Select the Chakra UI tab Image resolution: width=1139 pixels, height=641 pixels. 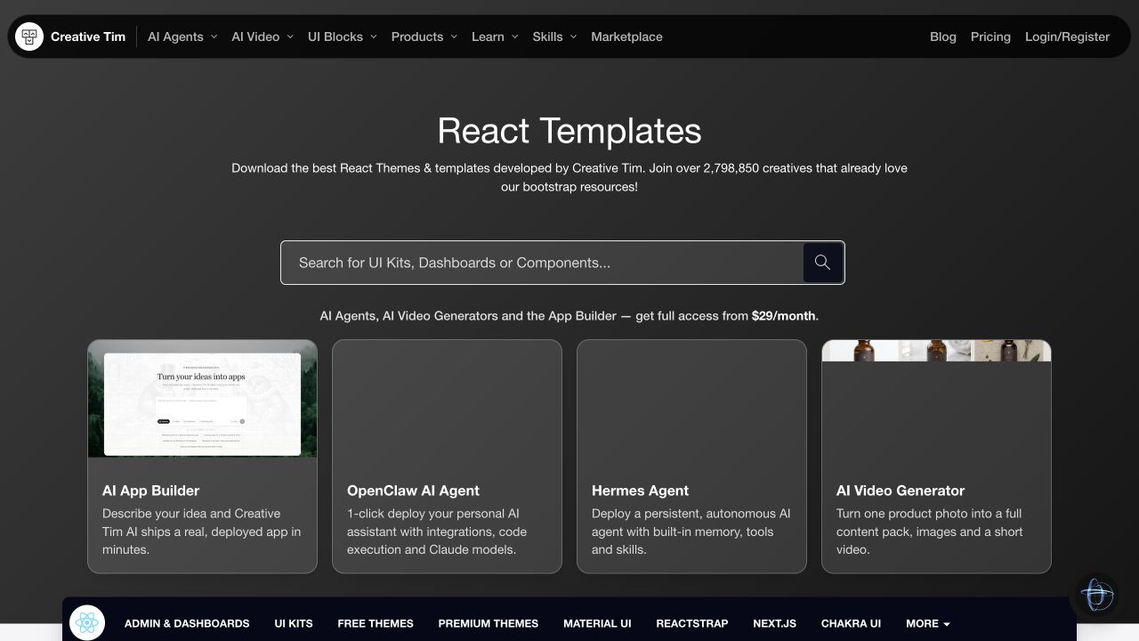tap(851, 623)
